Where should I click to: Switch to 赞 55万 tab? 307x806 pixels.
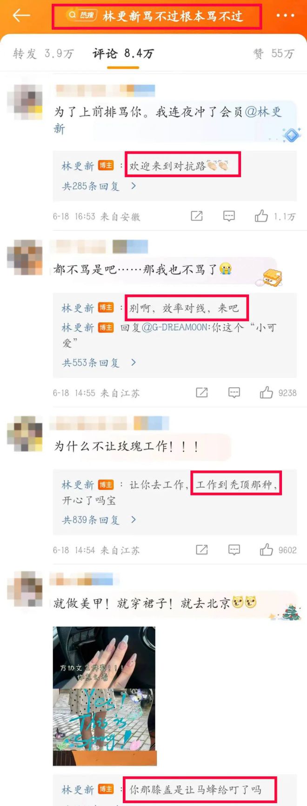pyautogui.click(x=274, y=54)
